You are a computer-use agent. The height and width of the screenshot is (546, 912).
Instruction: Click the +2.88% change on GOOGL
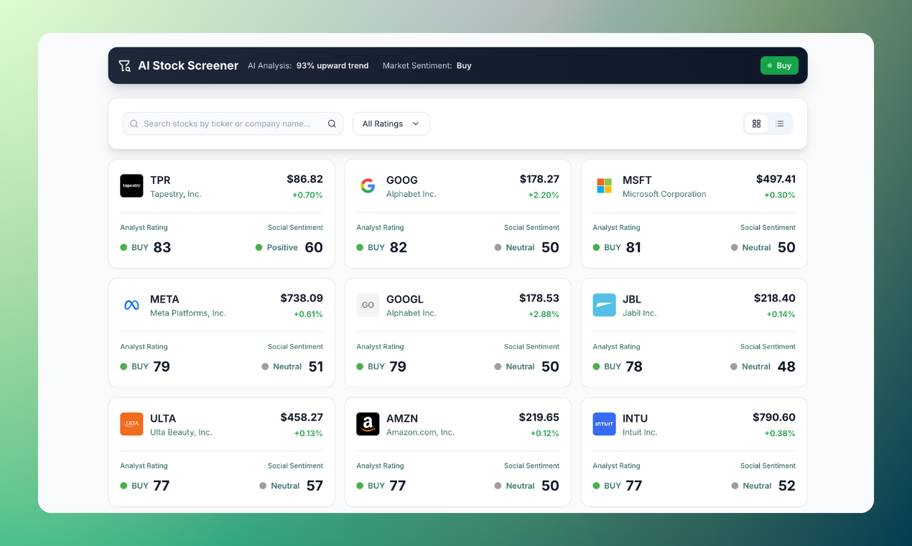544,314
